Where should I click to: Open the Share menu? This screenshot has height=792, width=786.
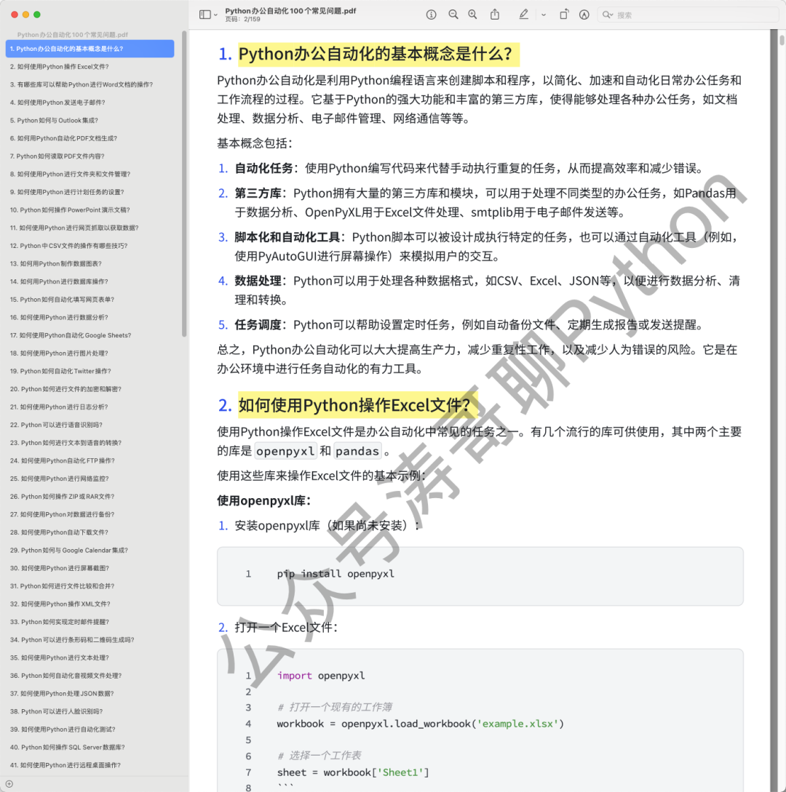click(x=495, y=15)
